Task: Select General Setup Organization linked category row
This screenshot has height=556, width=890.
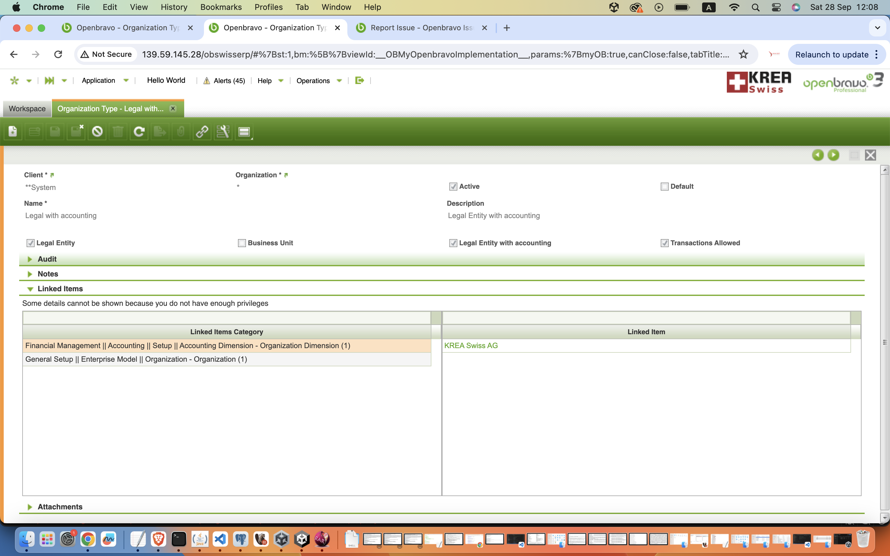Action: [x=136, y=359]
